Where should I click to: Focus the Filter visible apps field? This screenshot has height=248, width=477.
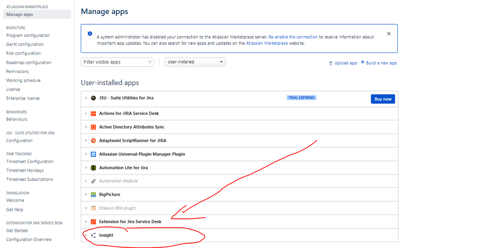tap(117, 62)
